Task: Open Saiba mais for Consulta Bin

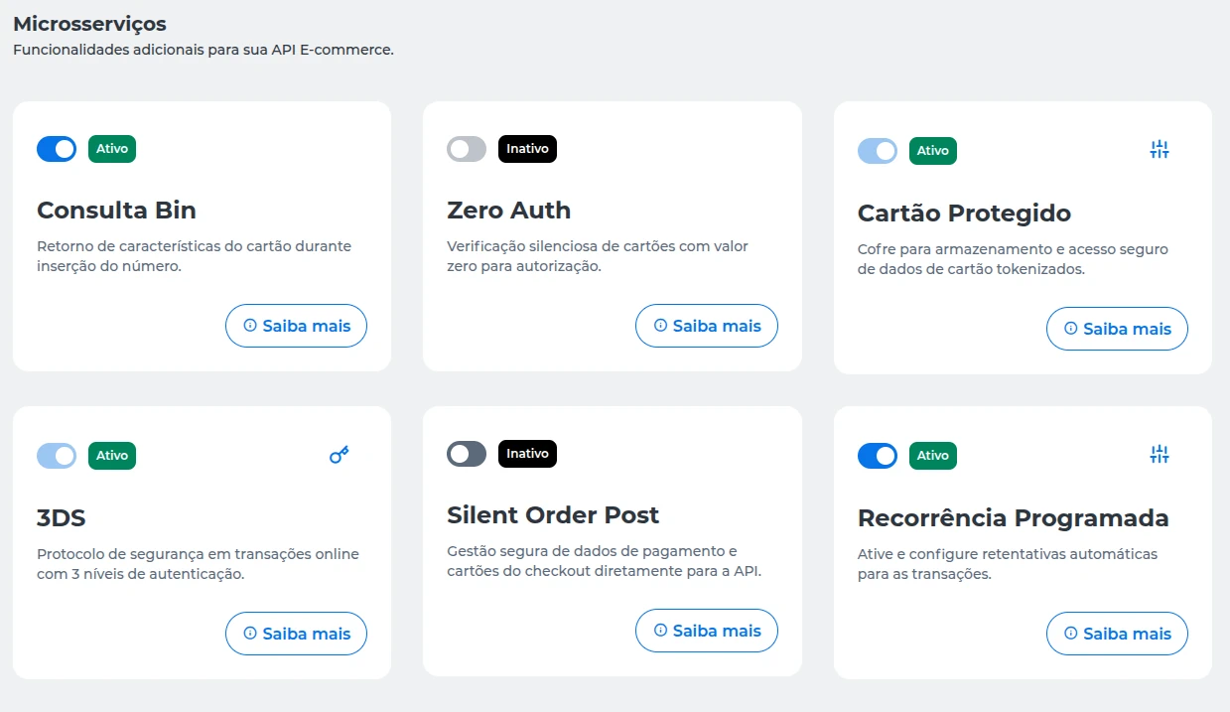Action: pyautogui.click(x=296, y=325)
